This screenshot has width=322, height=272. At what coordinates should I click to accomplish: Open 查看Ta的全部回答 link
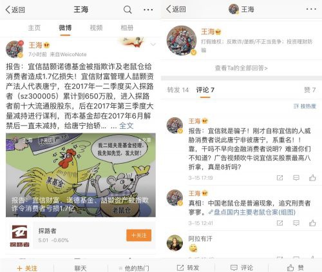pyautogui.click(x=241, y=68)
